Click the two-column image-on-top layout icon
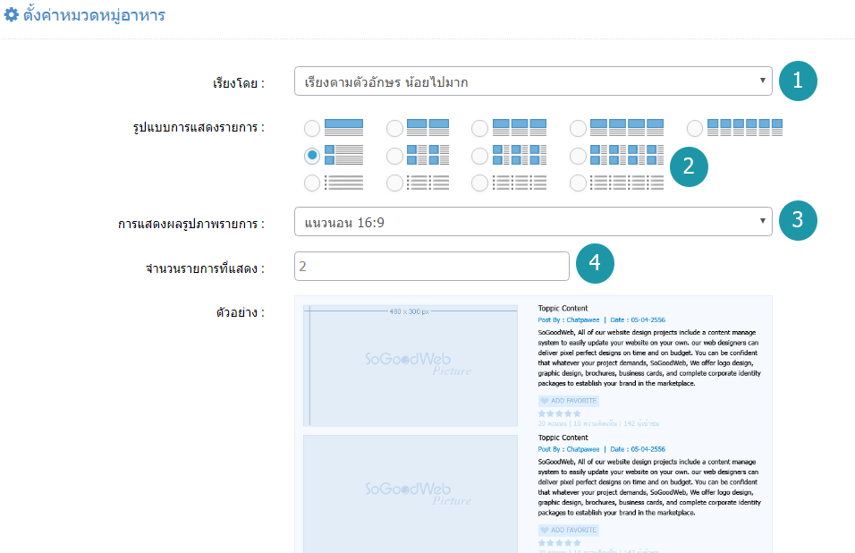 click(427, 128)
